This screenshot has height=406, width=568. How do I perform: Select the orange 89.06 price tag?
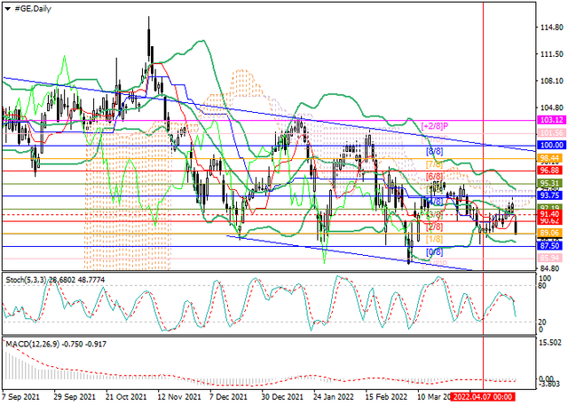(x=550, y=233)
